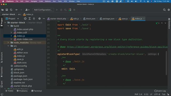Click the Debug bug icon

point(61,10)
